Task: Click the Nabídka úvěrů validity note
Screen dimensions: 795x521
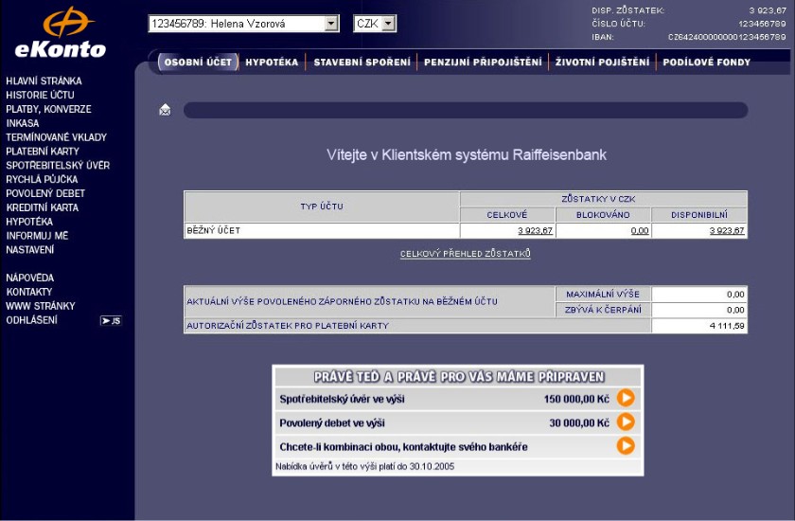Action: [x=365, y=466]
